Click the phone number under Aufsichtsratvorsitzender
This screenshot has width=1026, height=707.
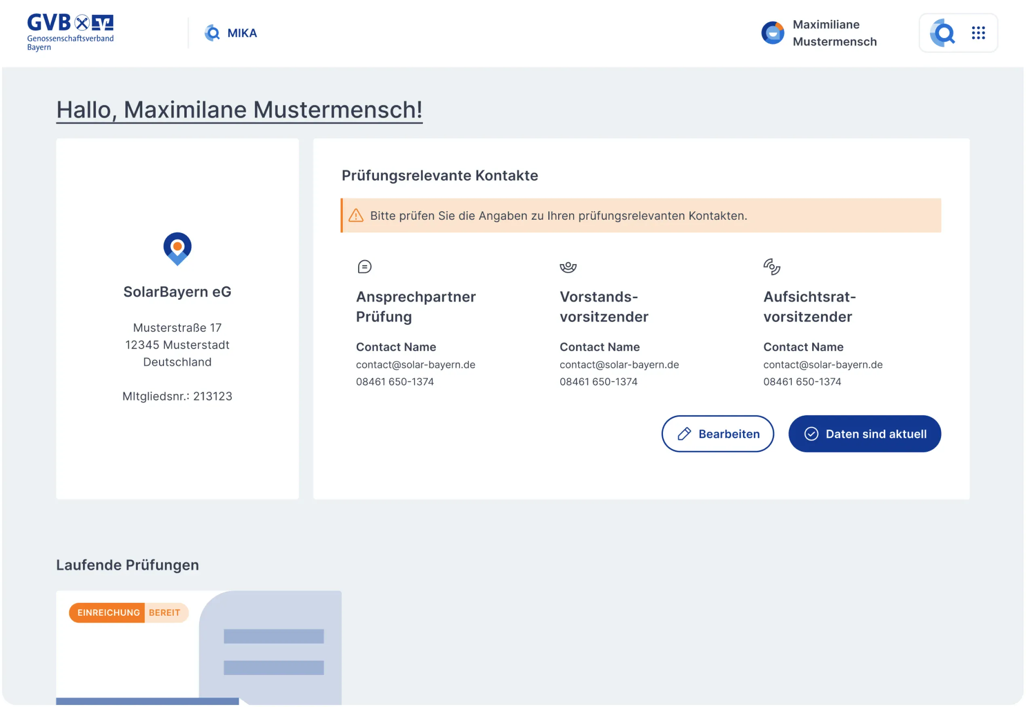pos(802,382)
